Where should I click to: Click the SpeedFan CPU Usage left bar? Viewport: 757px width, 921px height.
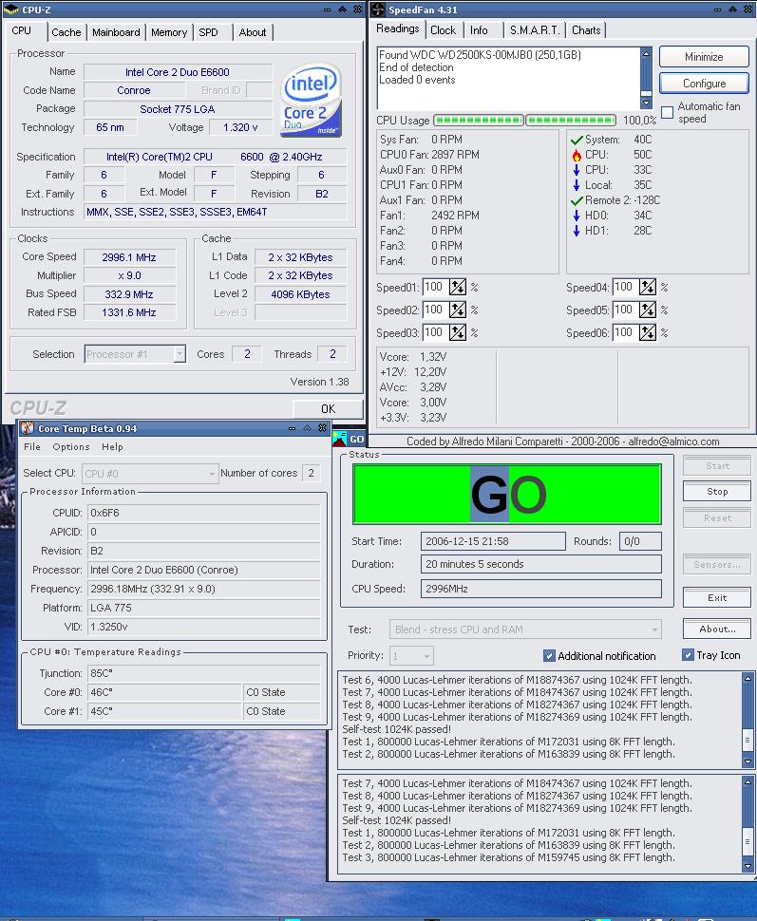(479, 121)
